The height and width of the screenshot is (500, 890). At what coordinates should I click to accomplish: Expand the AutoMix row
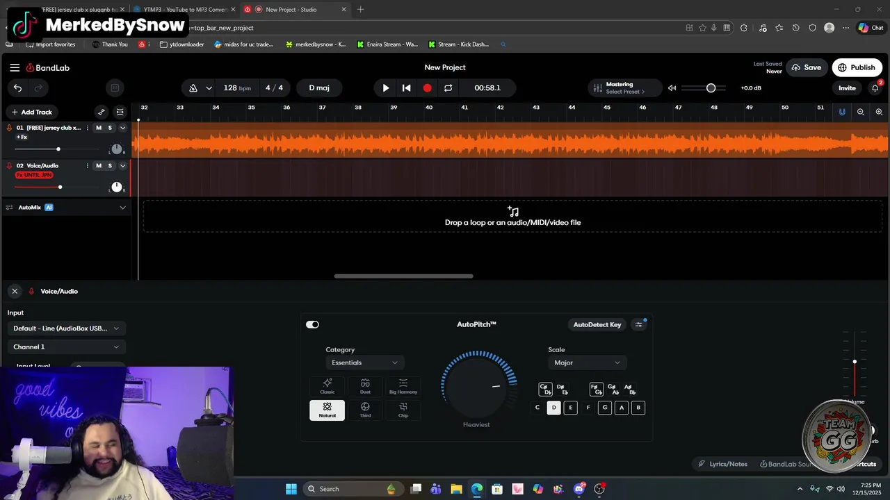[123, 208]
